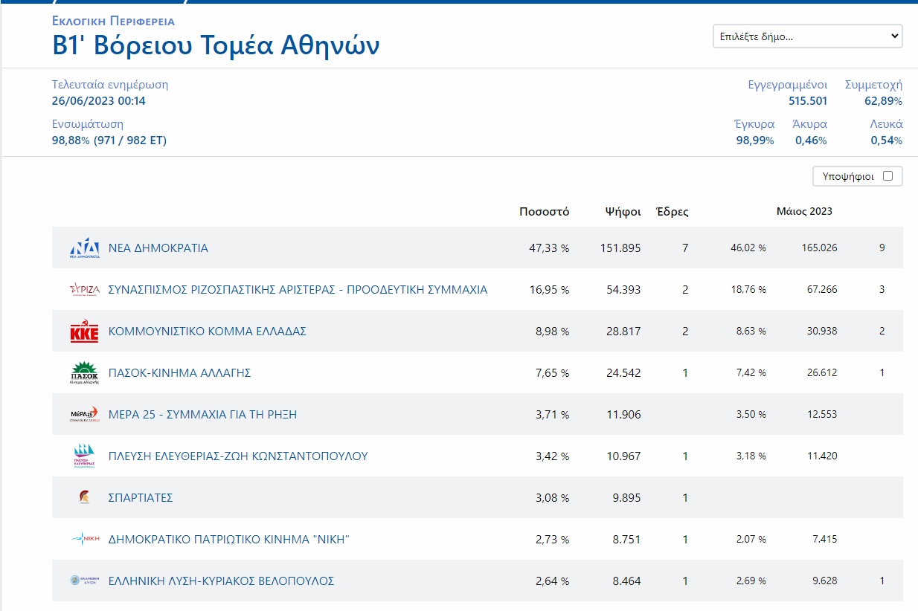
Task: Select the Ψήφοι column header
Action: (623, 211)
